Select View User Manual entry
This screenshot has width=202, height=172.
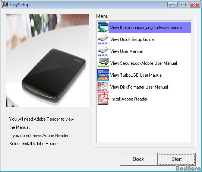126,51
